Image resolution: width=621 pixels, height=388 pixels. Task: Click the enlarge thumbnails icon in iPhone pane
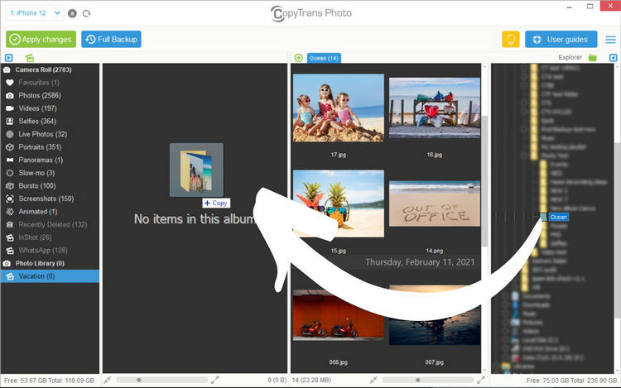[215, 380]
